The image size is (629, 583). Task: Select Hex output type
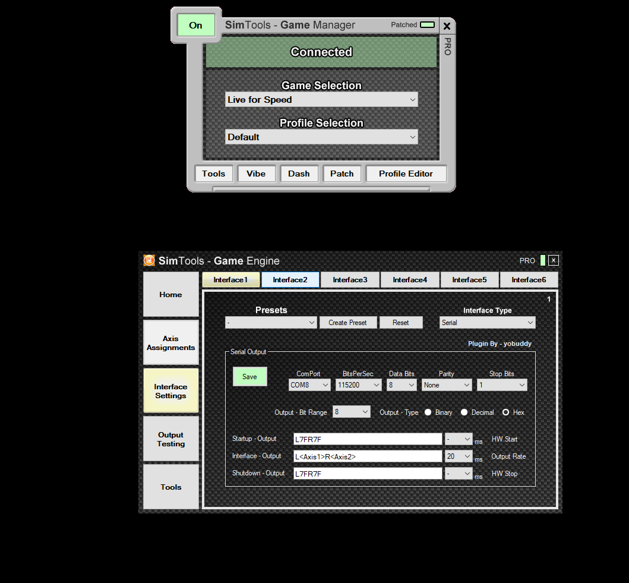506,412
